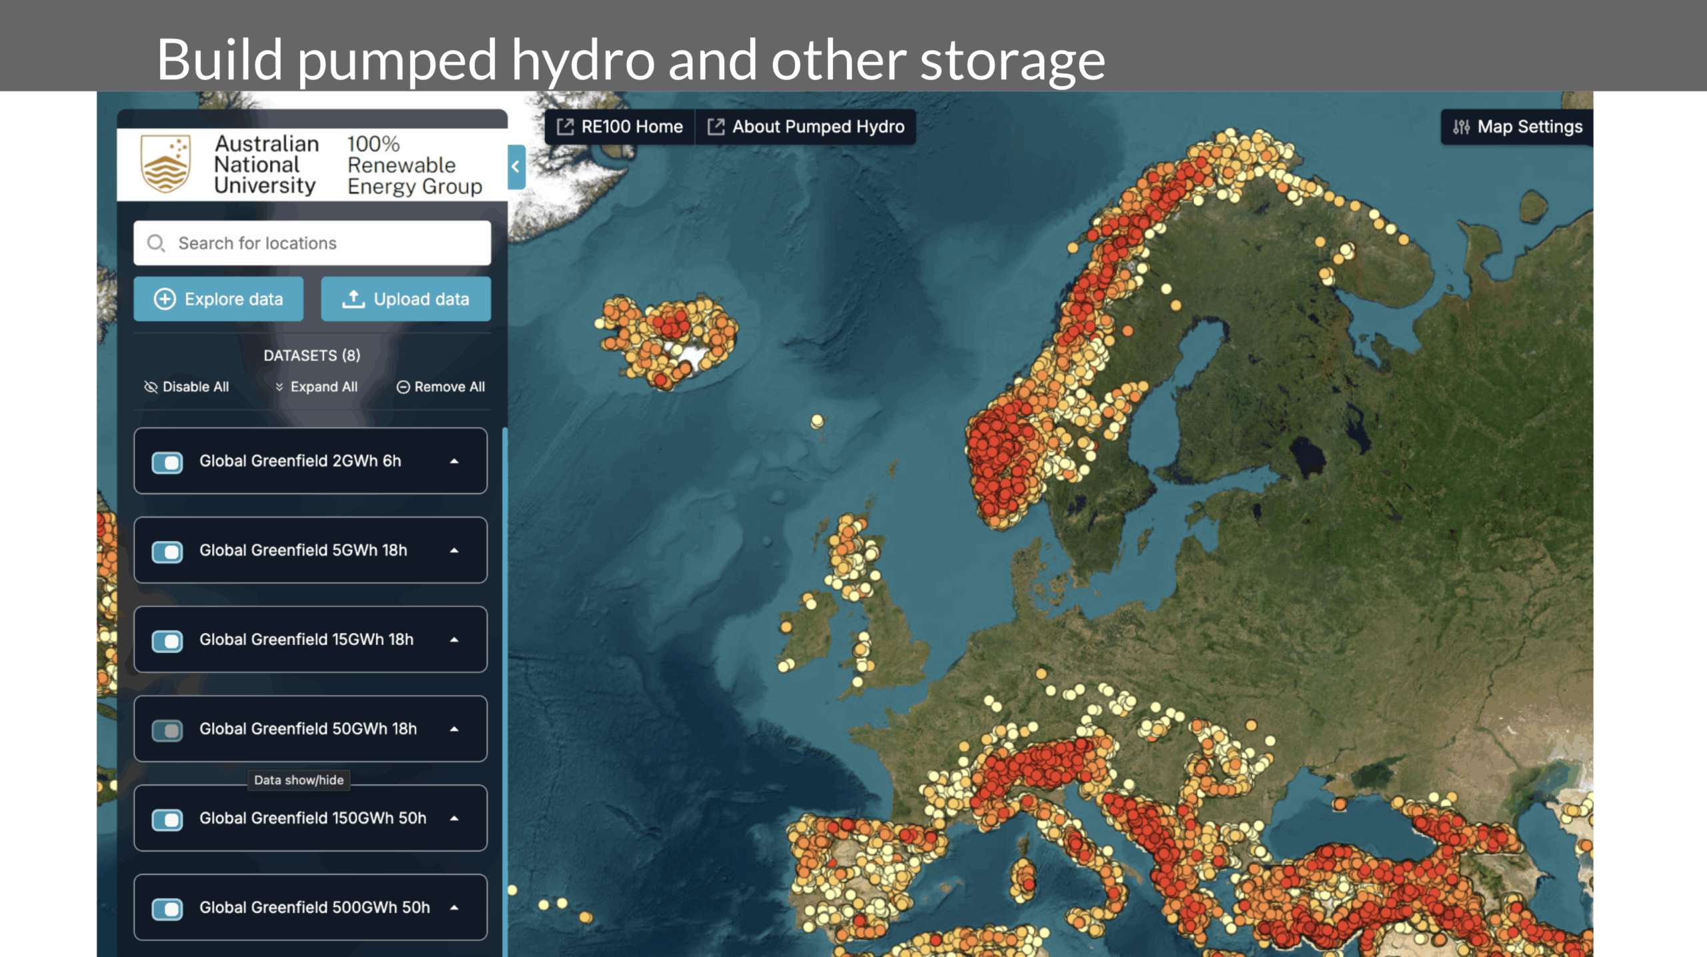Click the RE100 Home external-link icon
This screenshot has height=957, width=1707.
point(565,127)
